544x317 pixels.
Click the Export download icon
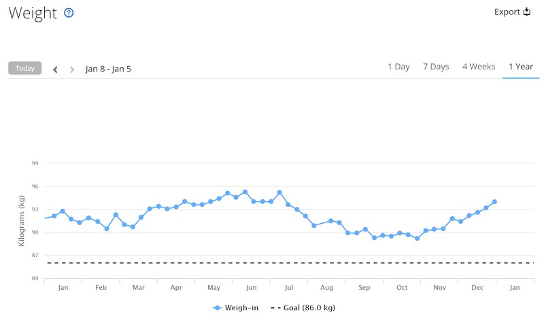tap(527, 12)
